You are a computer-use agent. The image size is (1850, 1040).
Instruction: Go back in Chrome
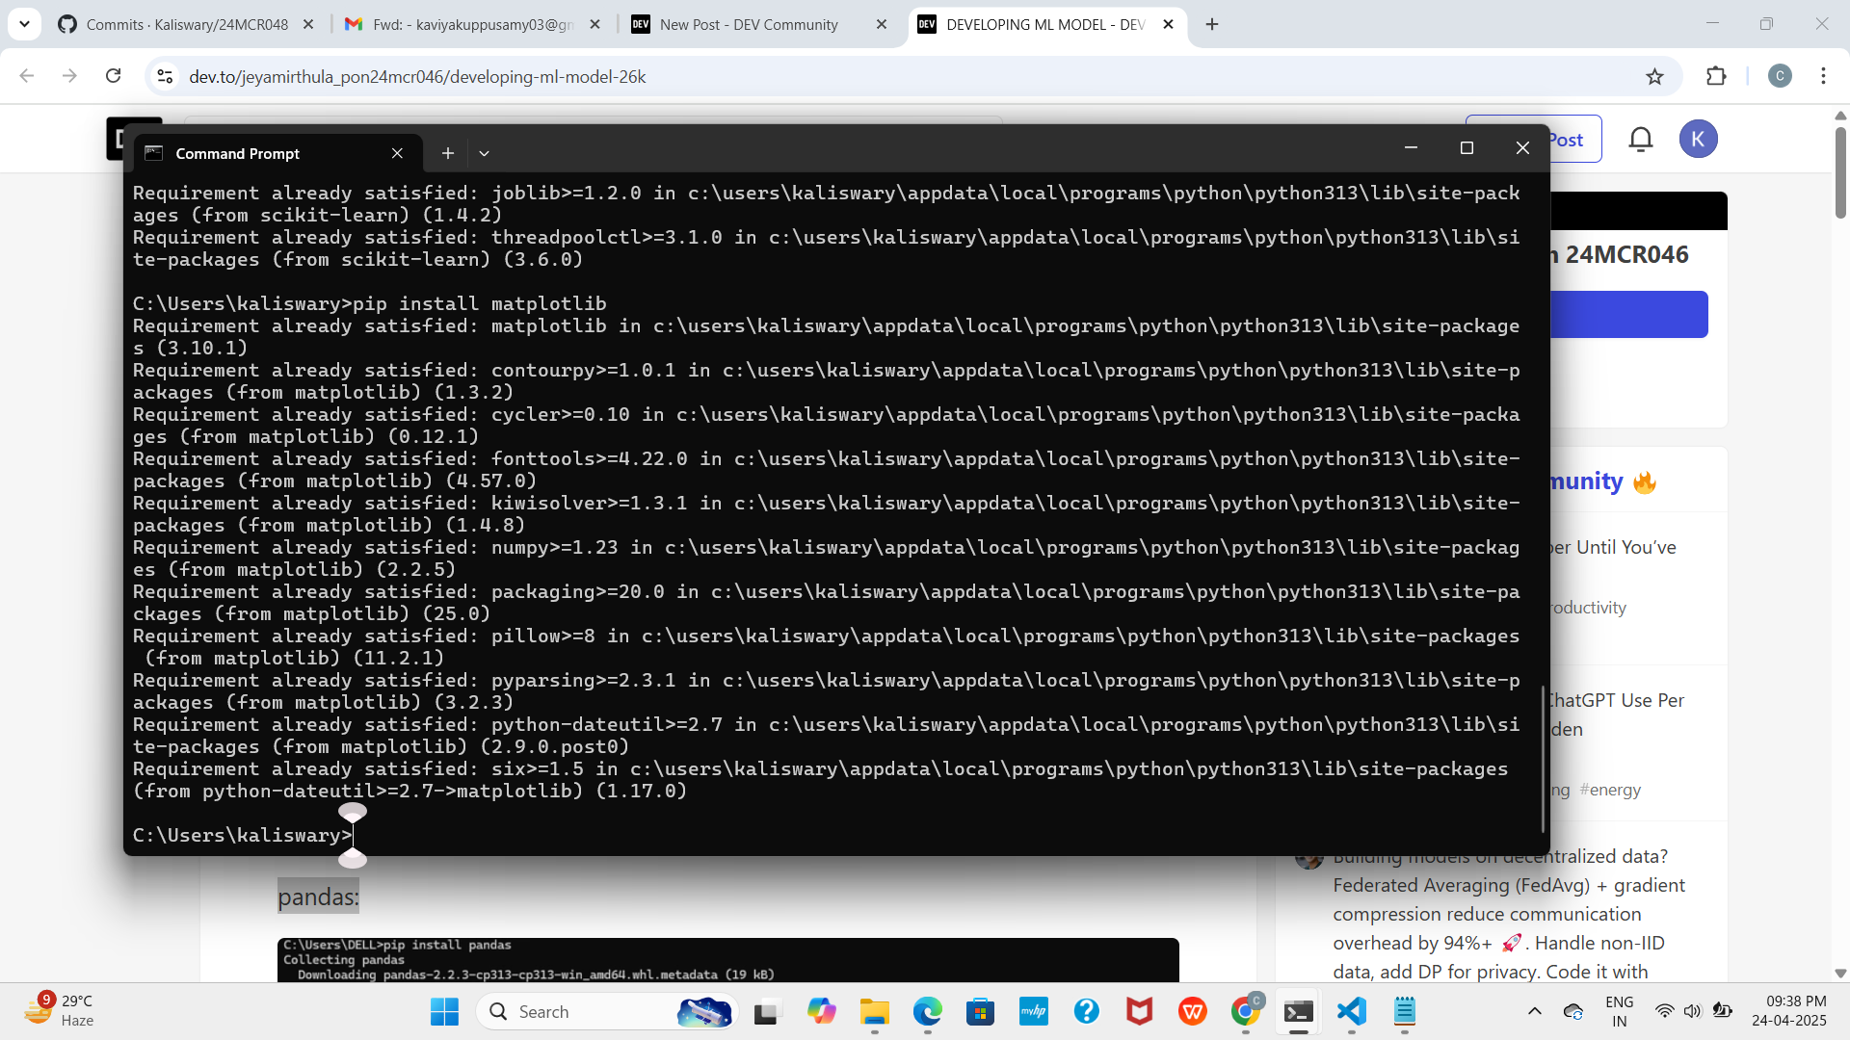[x=27, y=76]
